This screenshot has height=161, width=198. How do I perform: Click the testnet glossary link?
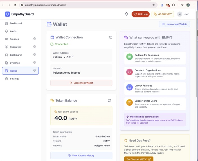(x=177, y=150)
